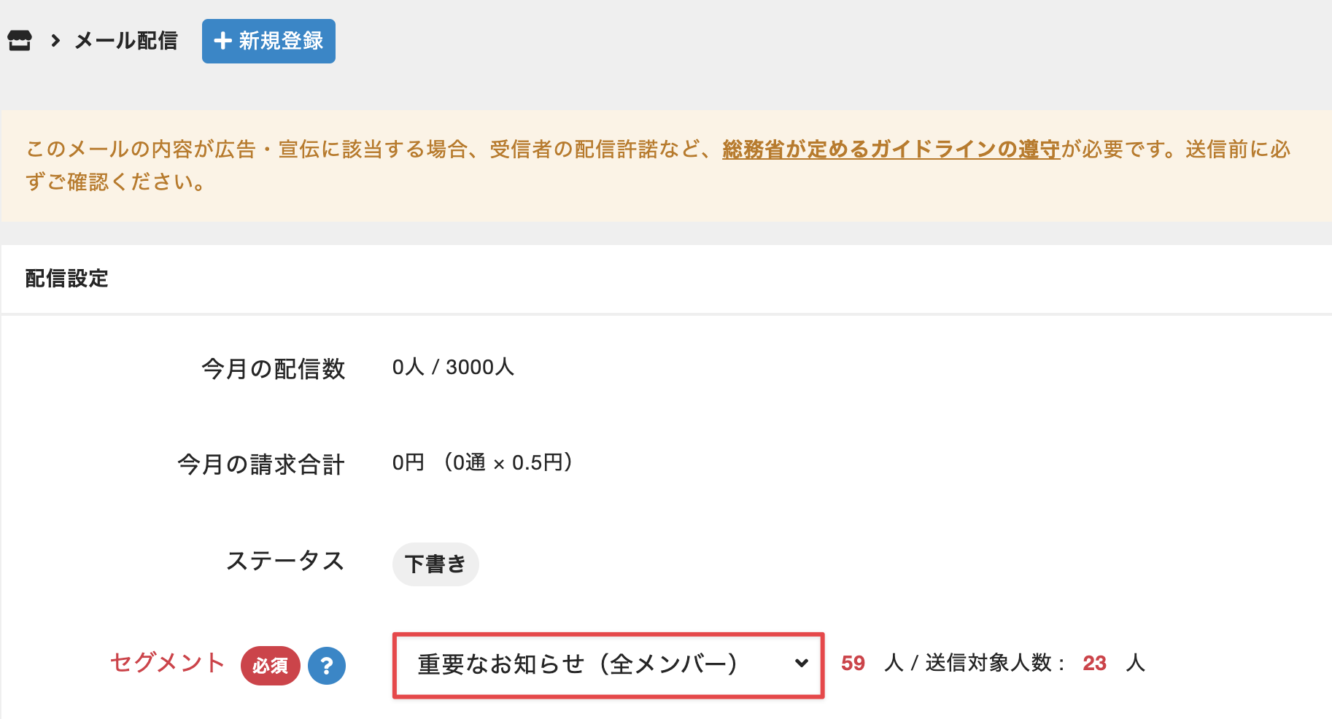Show segment help via question mark icon
1332x719 pixels.
pos(327,665)
